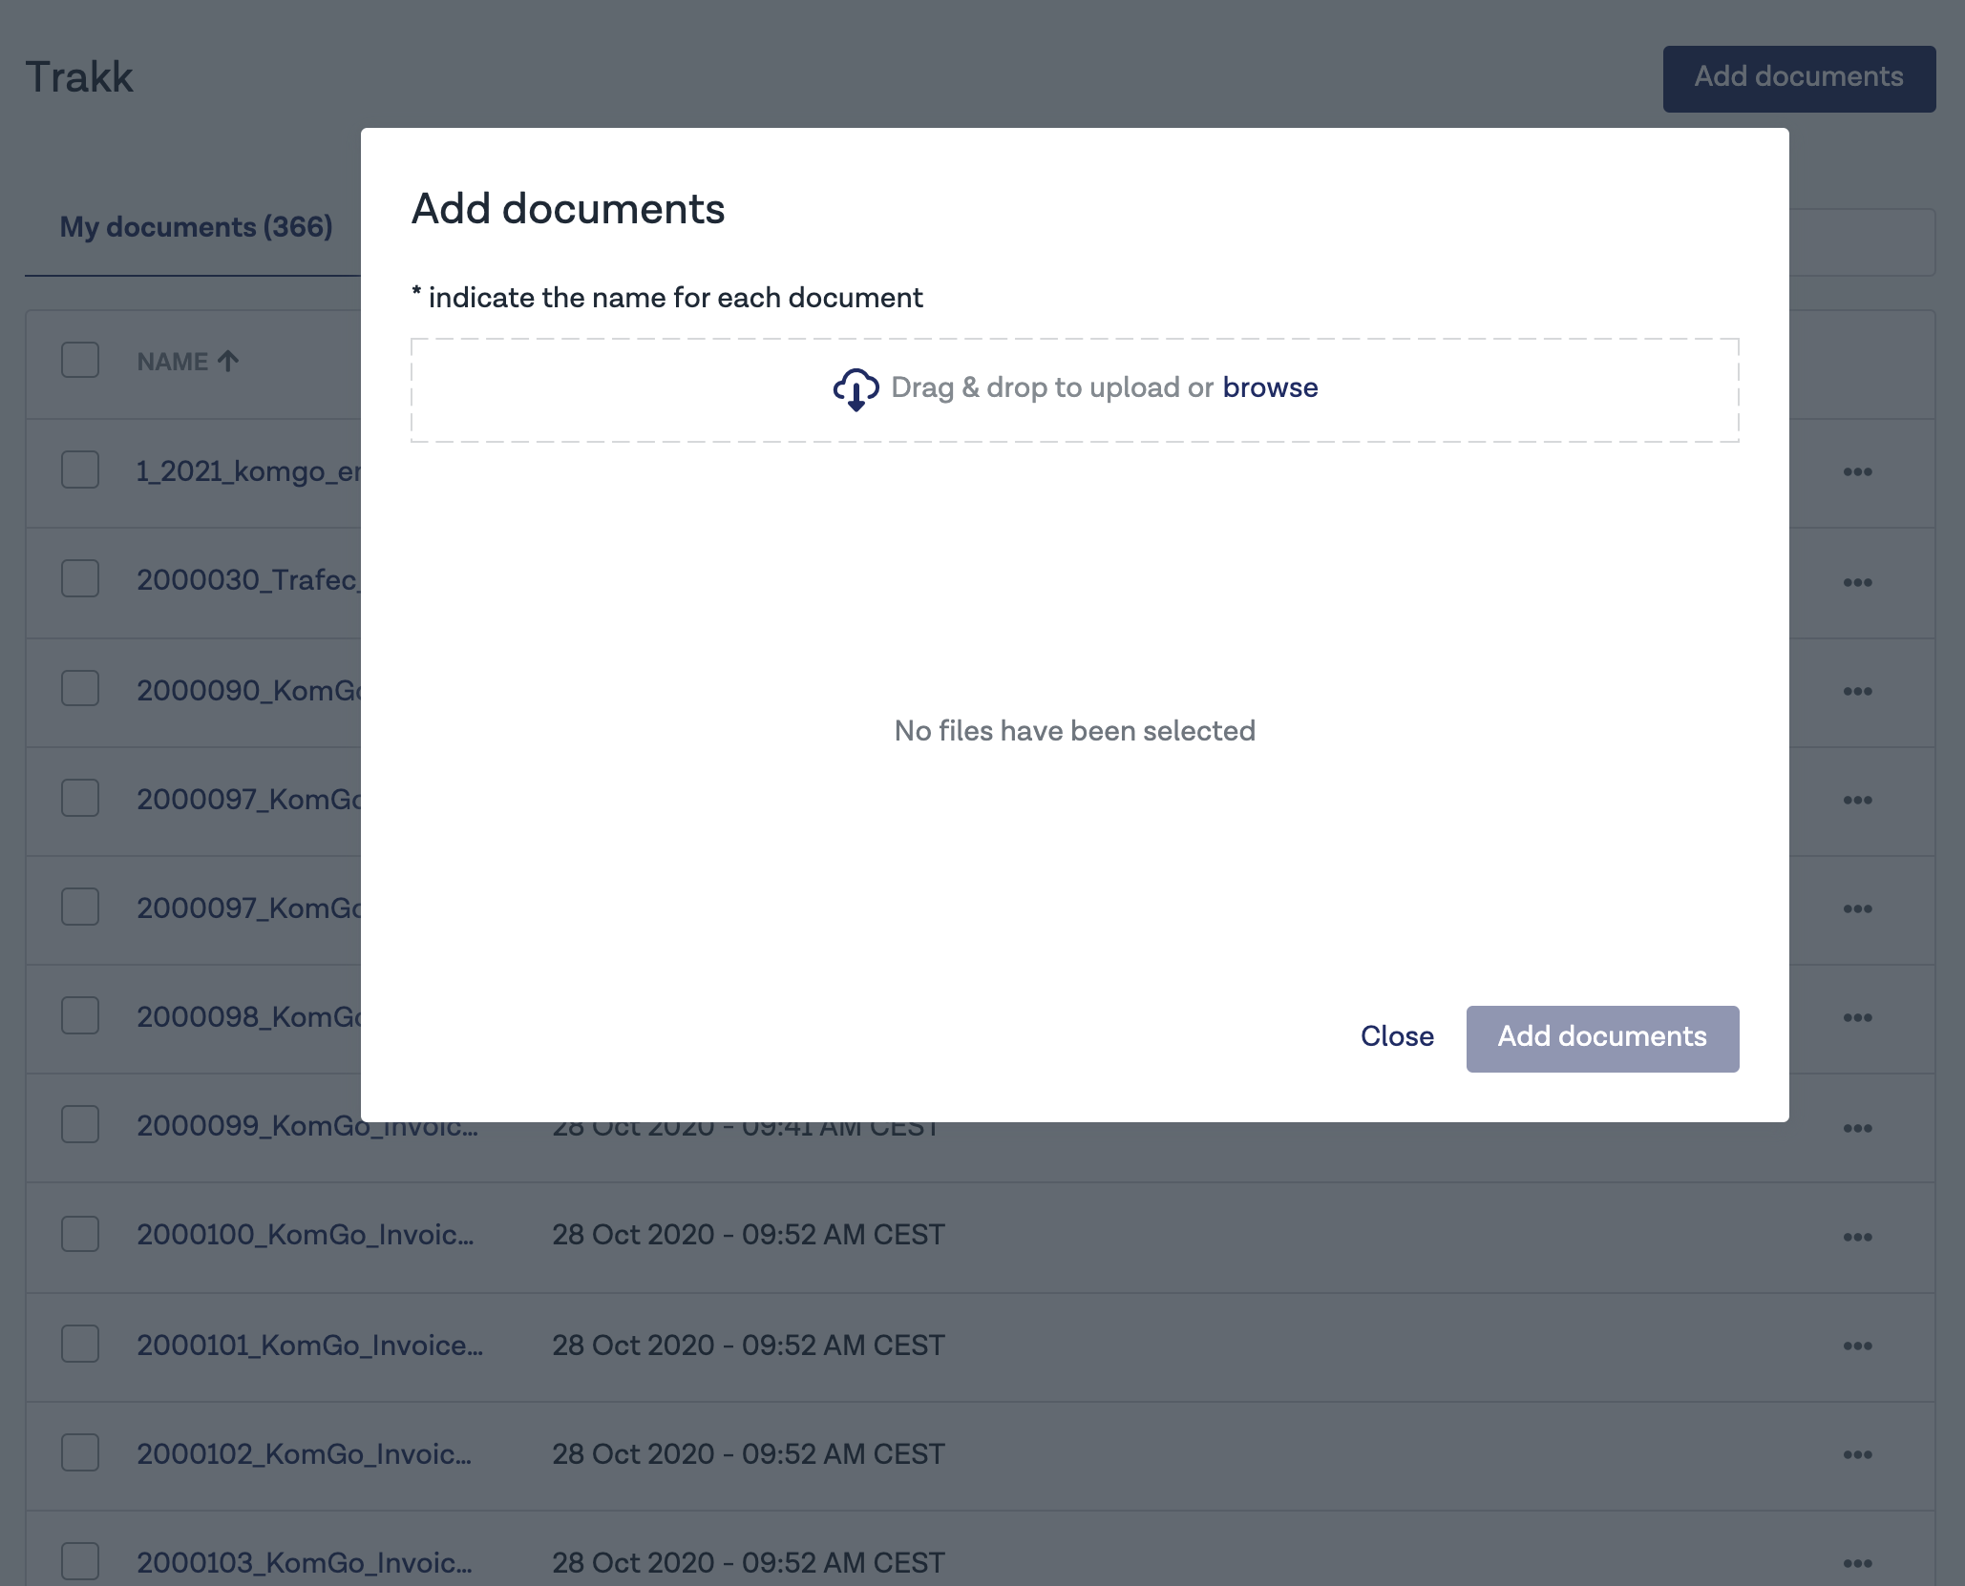The height and width of the screenshot is (1586, 1965).
Task: Open three-dot menu for 2000099_KomGo row
Action: click(1857, 1128)
